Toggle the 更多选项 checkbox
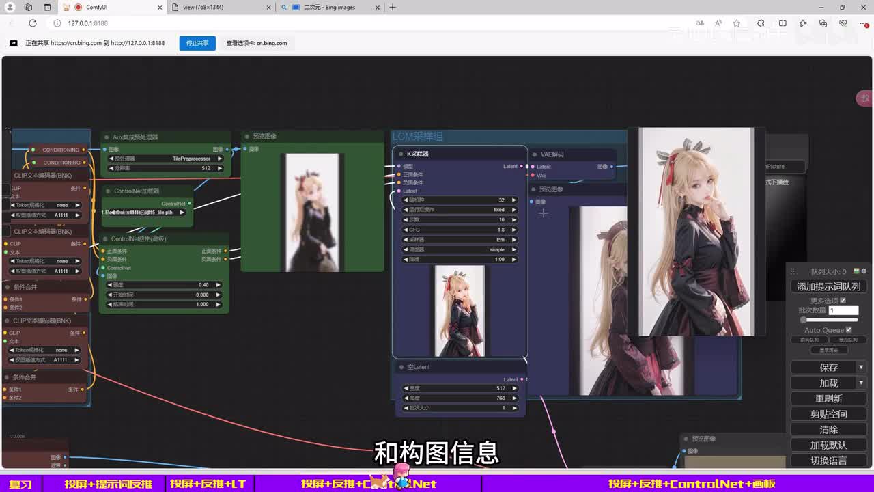Image resolution: width=874 pixels, height=492 pixels. point(843,301)
